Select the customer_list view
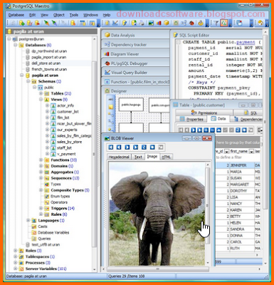This screenshot has height=285, width=274. [68, 112]
